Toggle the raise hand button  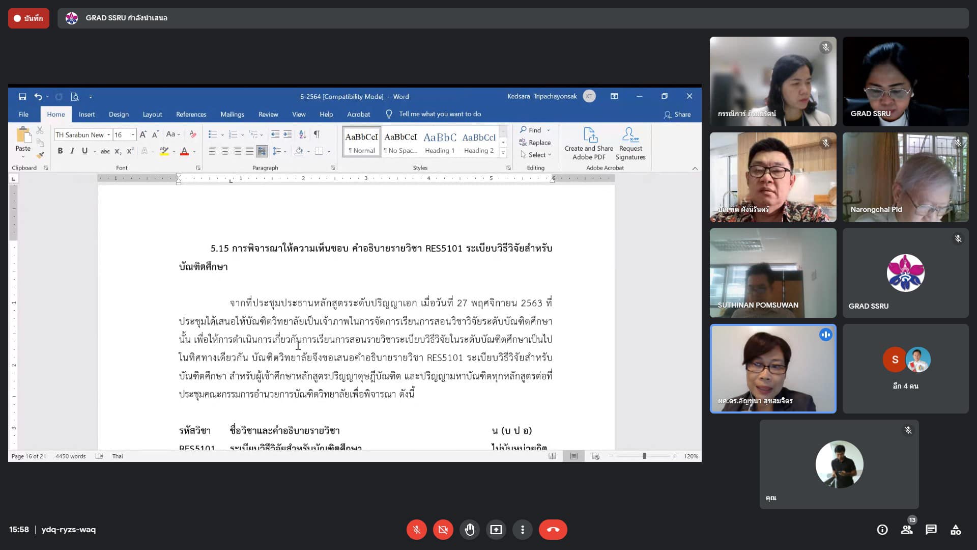pyautogui.click(x=469, y=530)
